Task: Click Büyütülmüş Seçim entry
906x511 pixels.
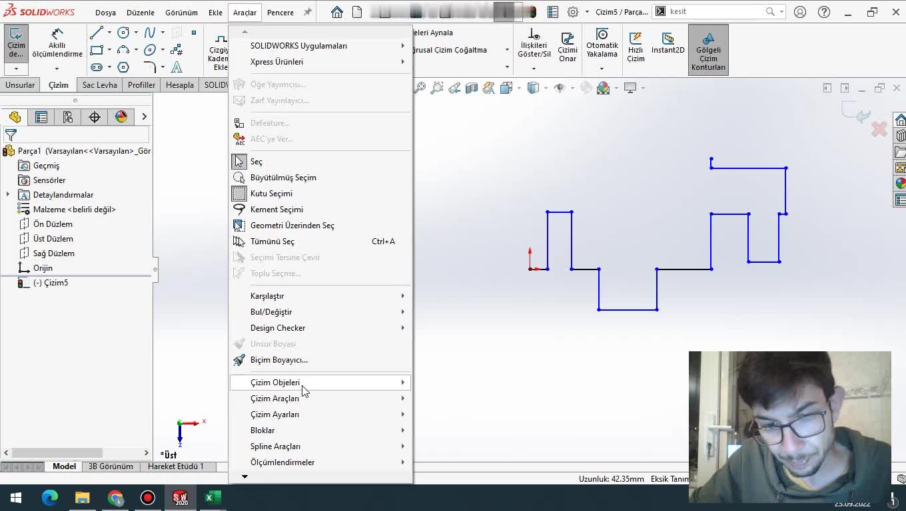Action: (320, 178)
